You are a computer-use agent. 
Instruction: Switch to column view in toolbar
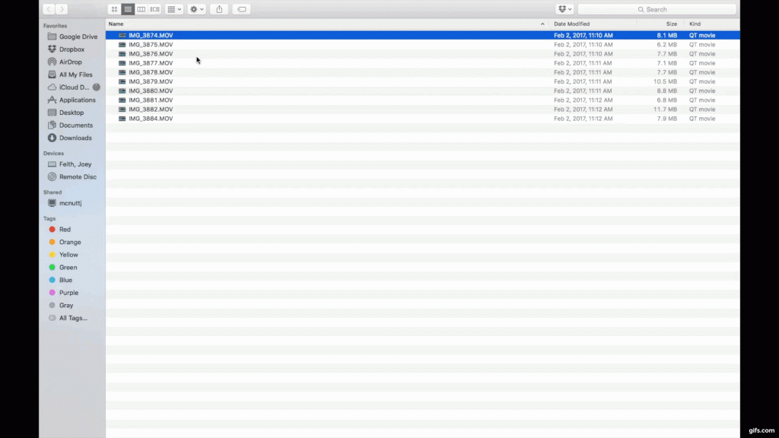(141, 9)
